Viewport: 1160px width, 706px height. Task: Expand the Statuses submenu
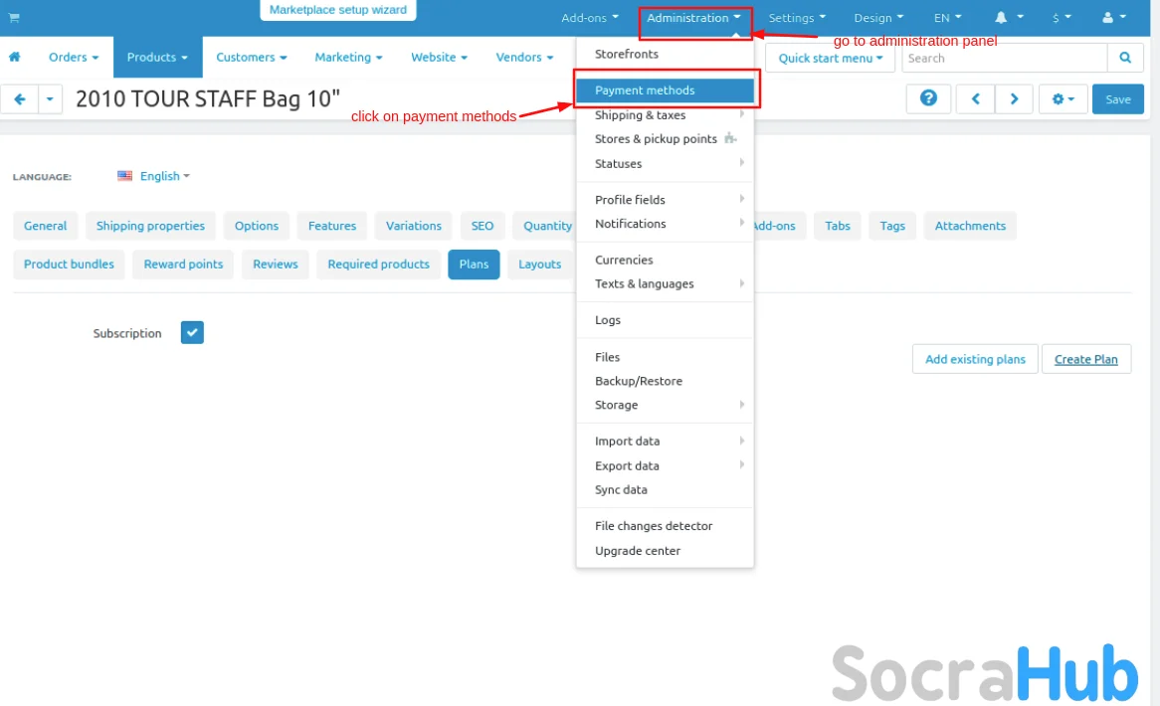665,163
